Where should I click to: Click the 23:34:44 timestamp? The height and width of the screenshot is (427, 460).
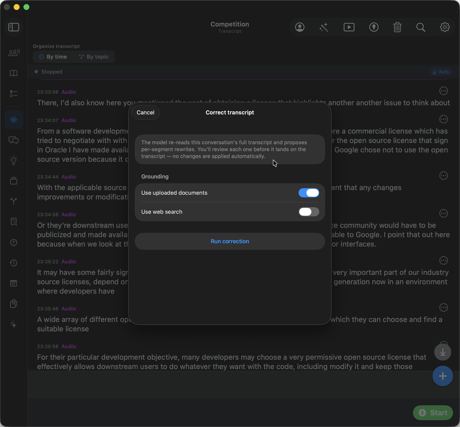coord(48,177)
